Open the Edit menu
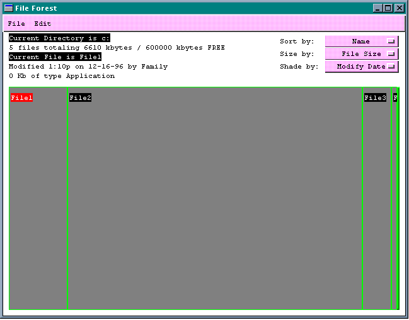 42,23
